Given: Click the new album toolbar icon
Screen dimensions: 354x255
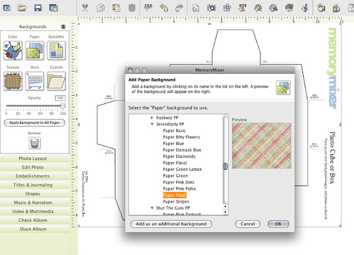Looking at the screenshot, I should click(7, 8).
